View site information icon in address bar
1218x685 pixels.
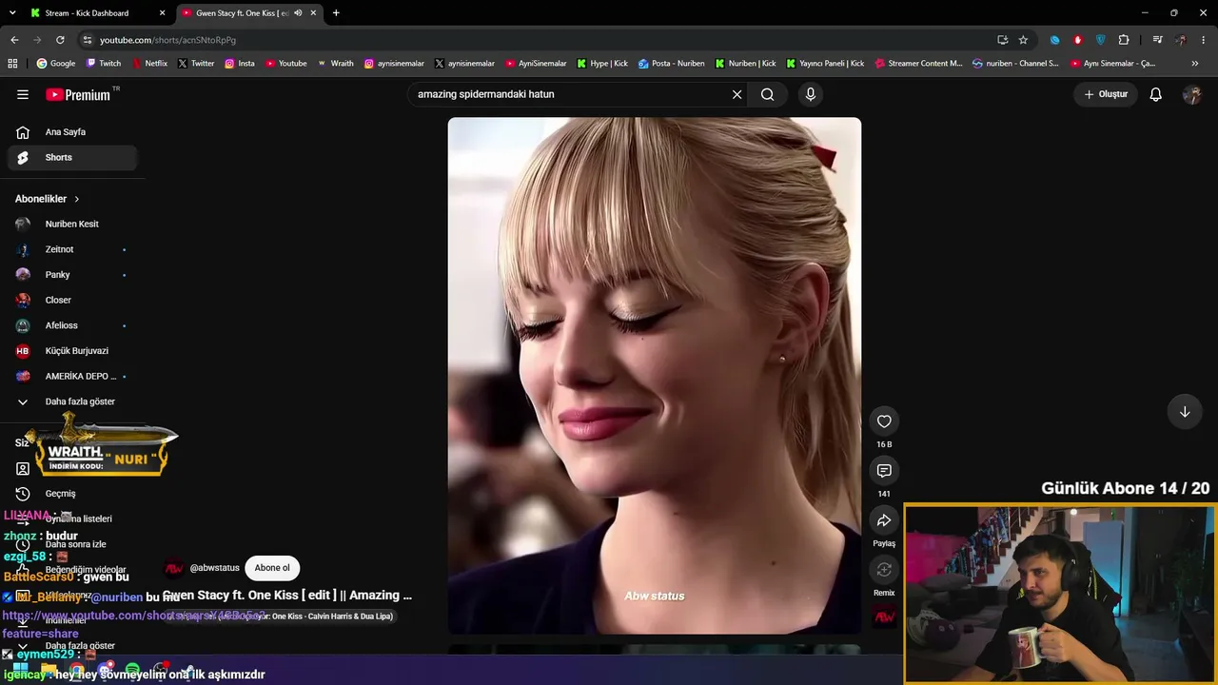[x=88, y=40]
